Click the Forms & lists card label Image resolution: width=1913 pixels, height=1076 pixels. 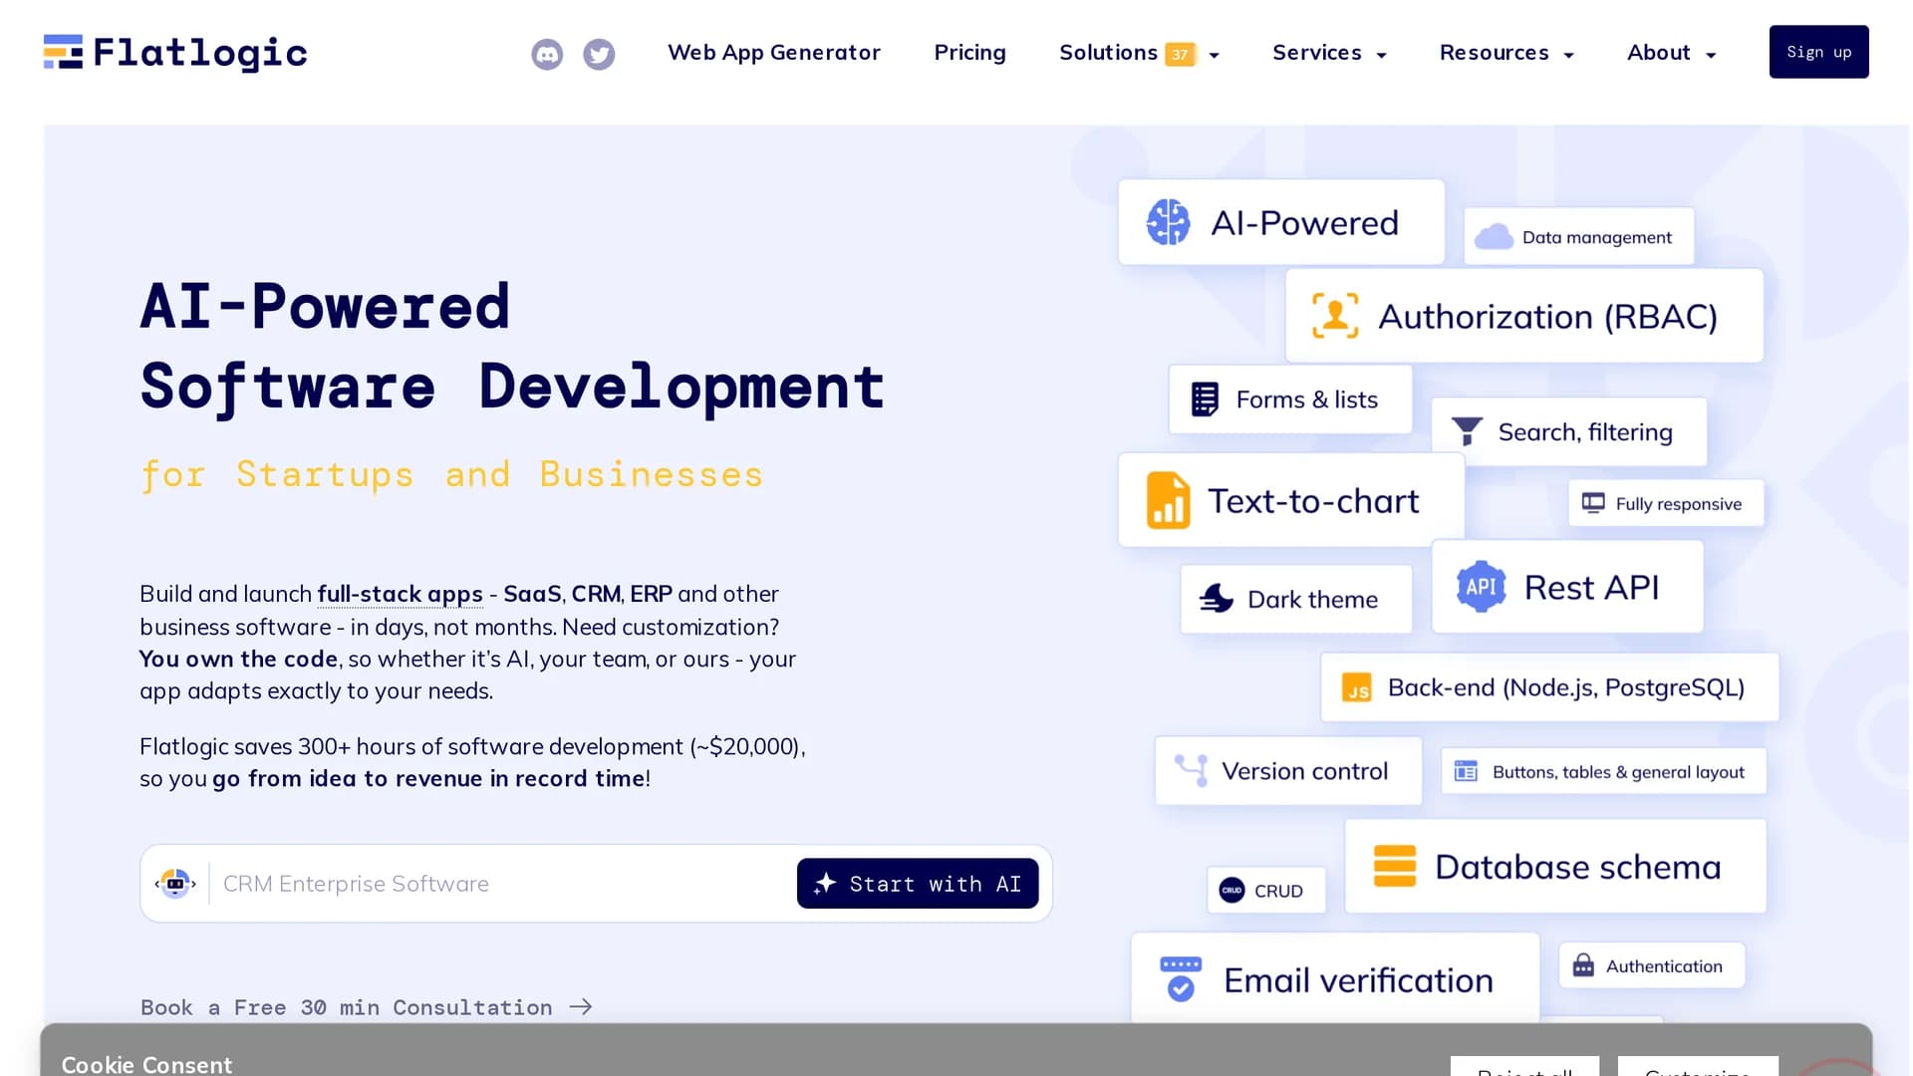click(x=1306, y=400)
